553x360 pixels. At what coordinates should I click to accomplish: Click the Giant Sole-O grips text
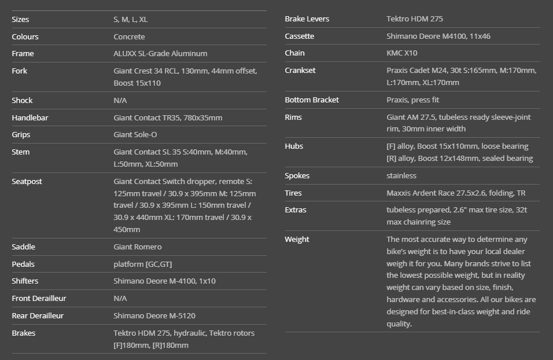[135, 134]
